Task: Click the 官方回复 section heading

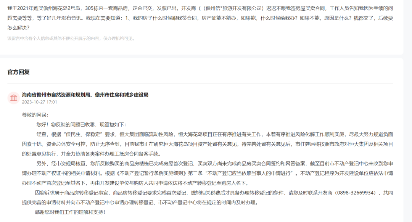Action: click(18, 72)
